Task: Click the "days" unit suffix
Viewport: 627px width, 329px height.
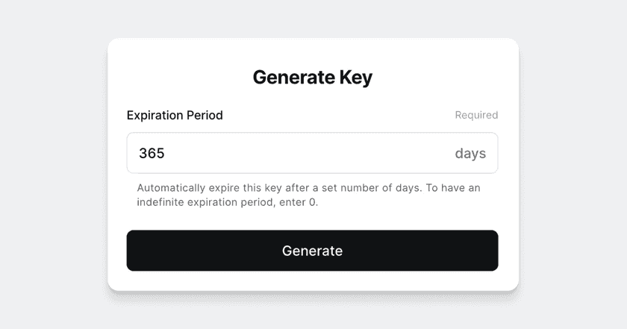Action: 470,154
